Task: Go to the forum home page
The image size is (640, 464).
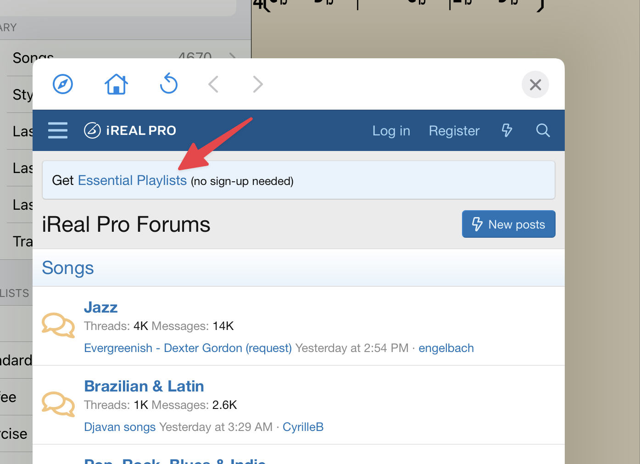Action: click(116, 84)
